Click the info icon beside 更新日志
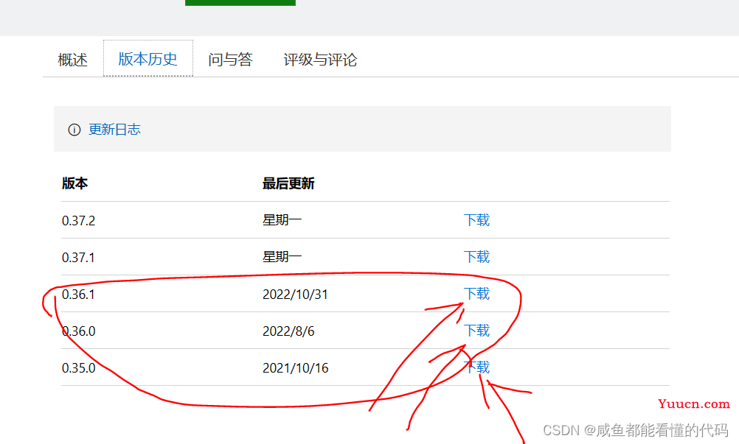The height and width of the screenshot is (444, 739). coord(74,130)
